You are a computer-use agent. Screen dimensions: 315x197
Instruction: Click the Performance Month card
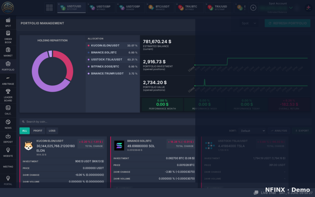coord(162,104)
